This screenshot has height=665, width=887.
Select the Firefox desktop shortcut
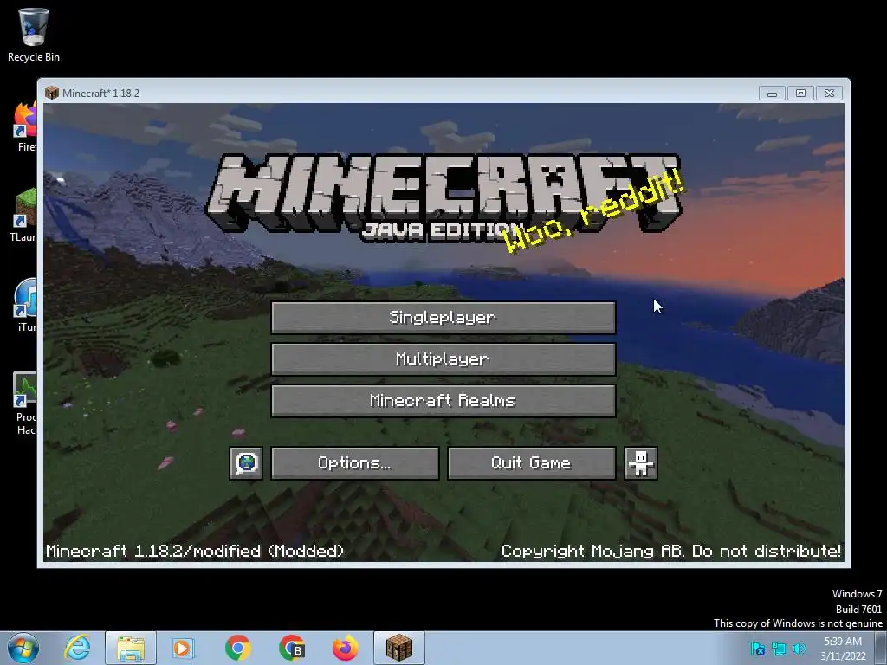click(x=25, y=126)
